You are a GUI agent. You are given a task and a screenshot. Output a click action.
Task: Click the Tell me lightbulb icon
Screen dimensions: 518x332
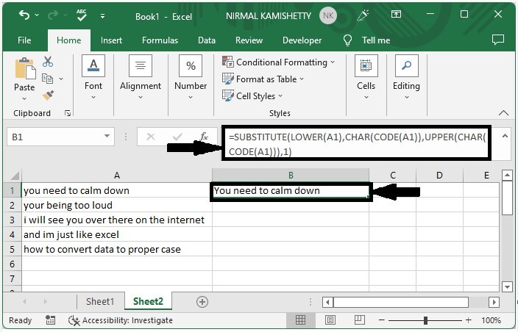(x=347, y=40)
